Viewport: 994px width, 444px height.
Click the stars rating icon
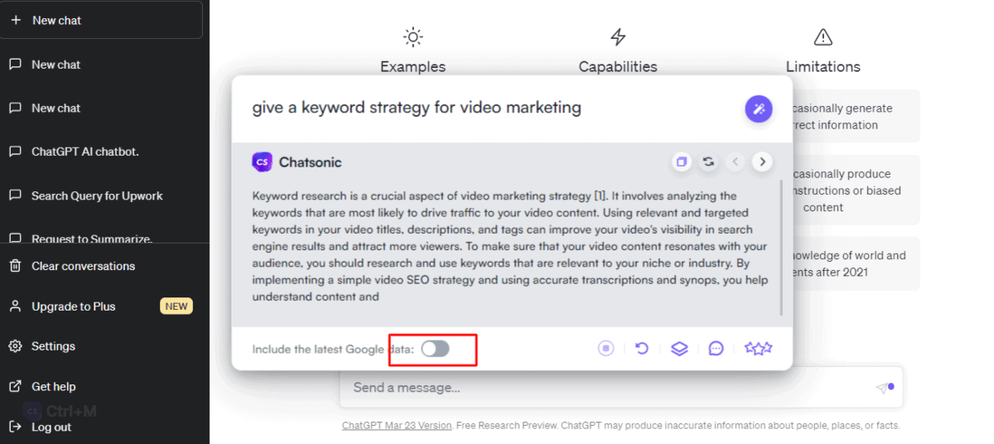click(x=757, y=349)
